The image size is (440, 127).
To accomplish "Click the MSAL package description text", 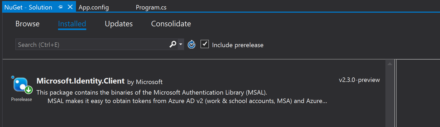I will [x=182, y=97].
